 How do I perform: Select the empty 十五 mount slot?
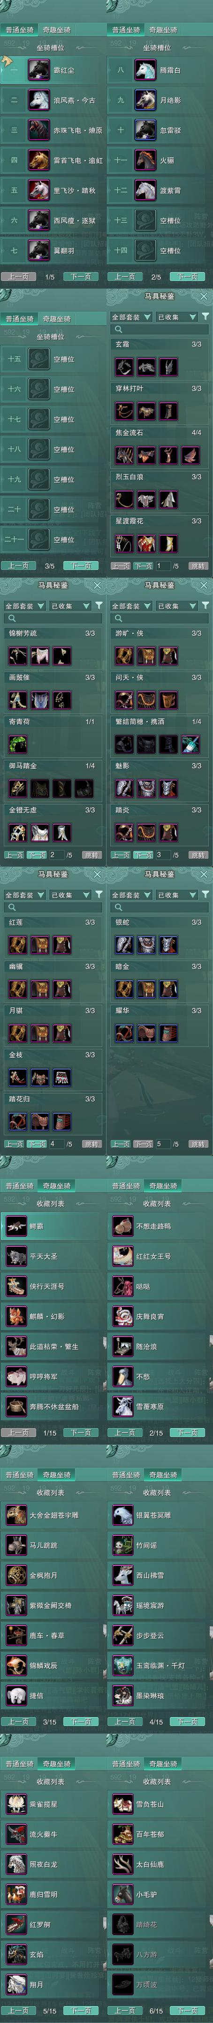(53, 359)
